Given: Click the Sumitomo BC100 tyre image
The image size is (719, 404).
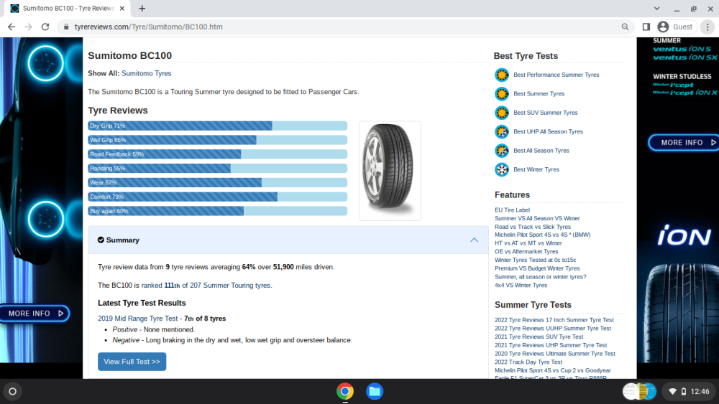Looking at the screenshot, I should (390, 171).
